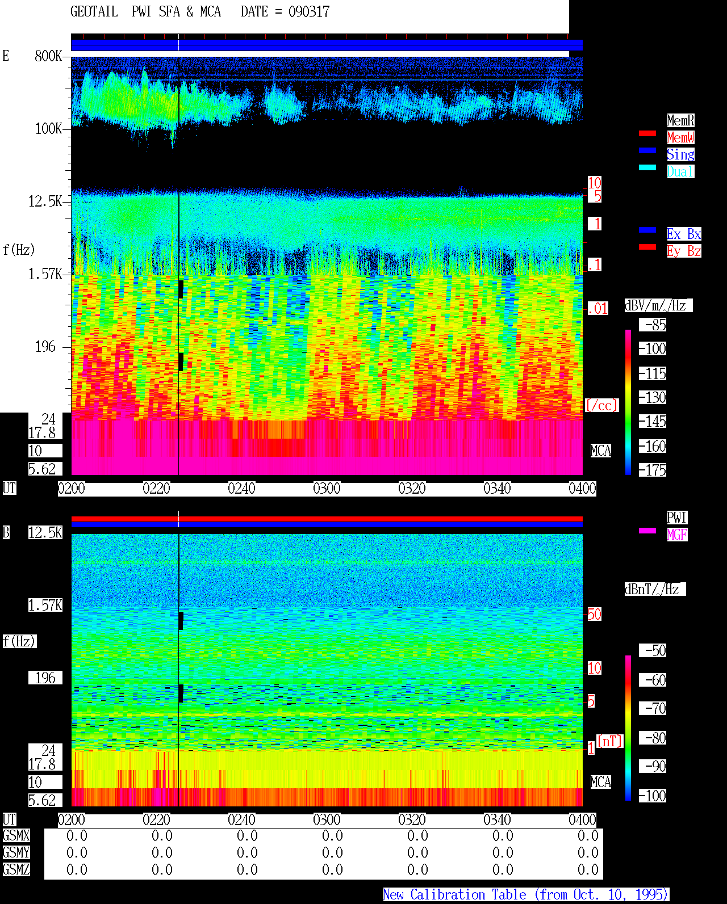Image resolution: width=727 pixels, height=904 pixels.
Task: Click the 0340 time tick under the B panel
Action: click(x=497, y=819)
